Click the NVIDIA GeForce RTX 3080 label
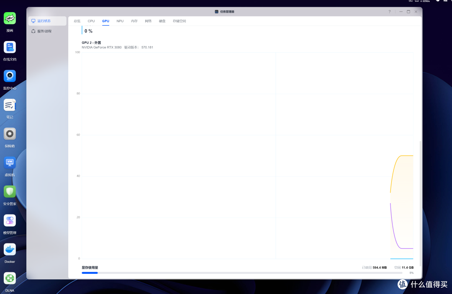 (x=101, y=47)
